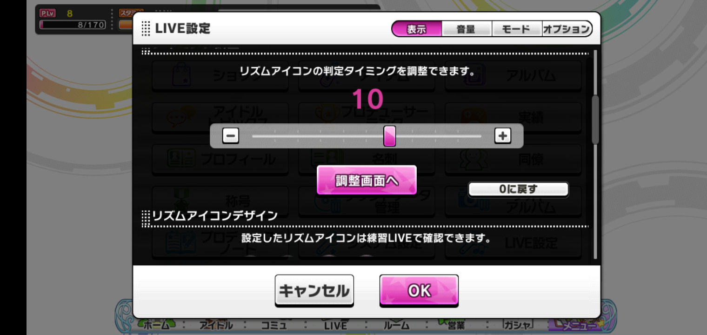The height and width of the screenshot is (335, 707).
Task: Tap LIVE in the bottom navigation bar
Action: [335, 325]
